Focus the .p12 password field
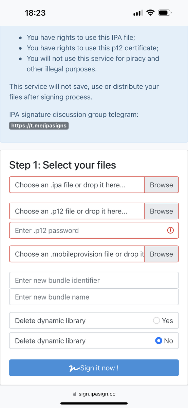188x408 pixels. click(x=94, y=231)
